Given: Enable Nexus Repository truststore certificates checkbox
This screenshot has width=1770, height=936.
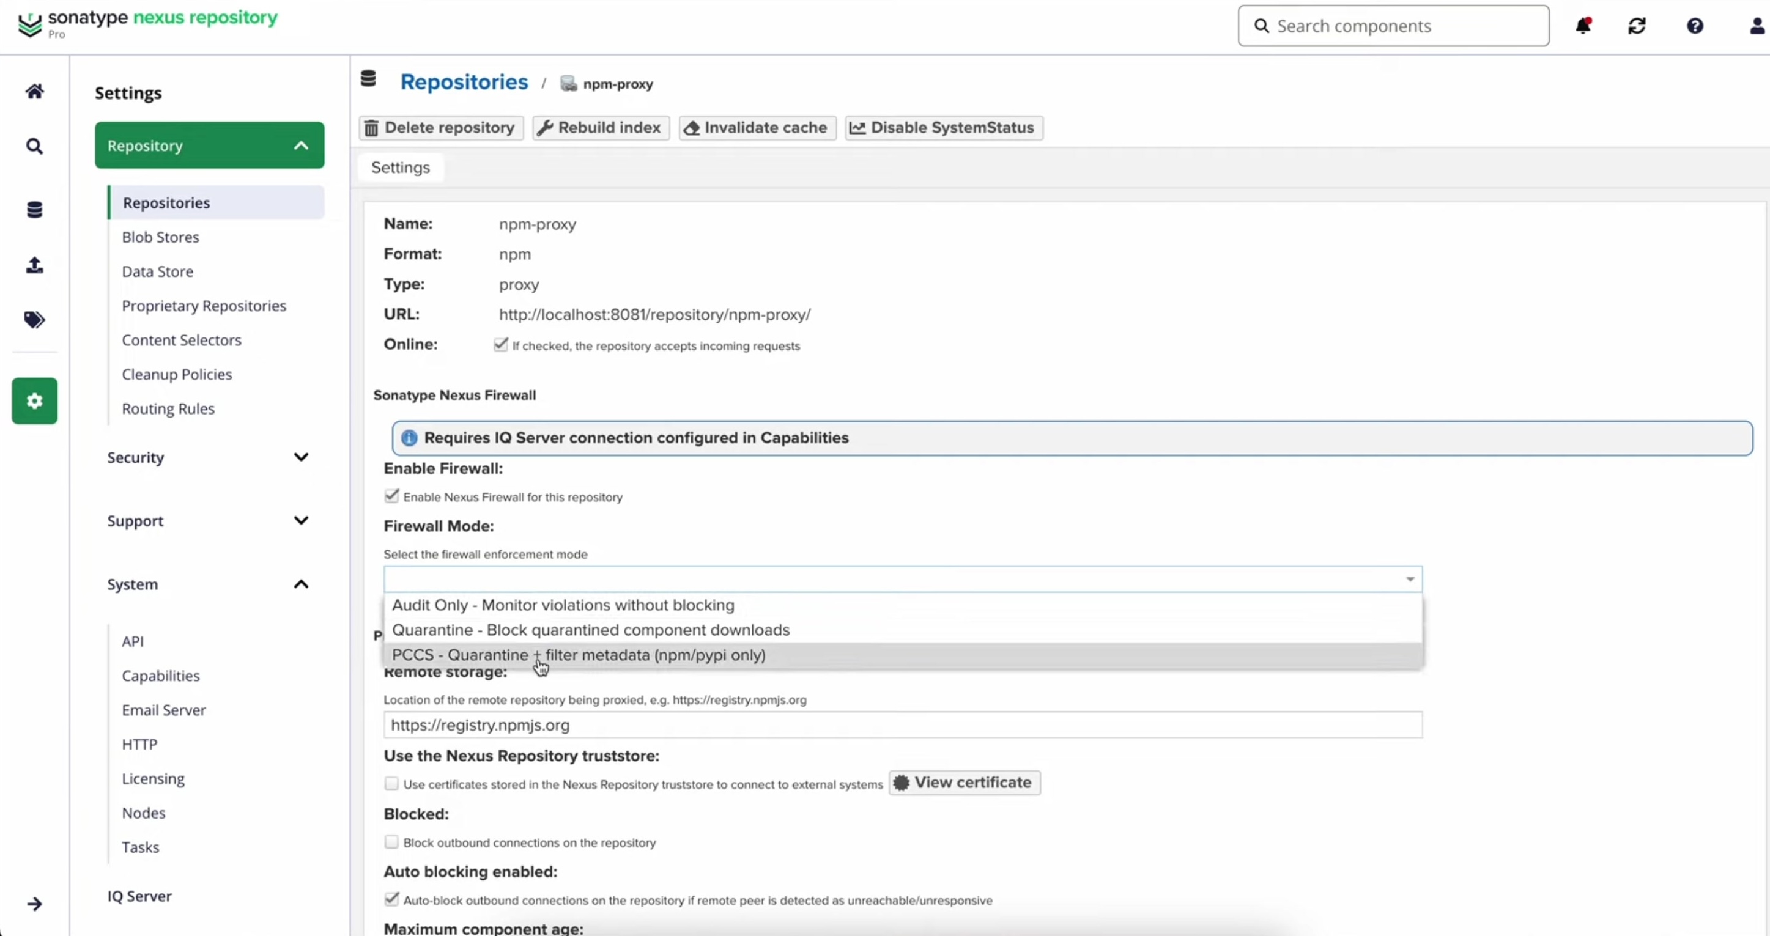Looking at the screenshot, I should [x=391, y=784].
